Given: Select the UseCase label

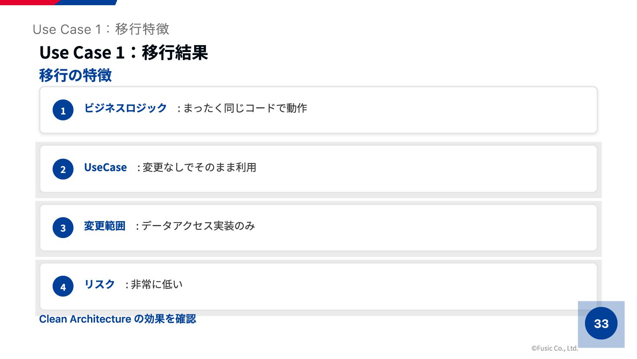Looking at the screenshot, I should pyautogui.click(x=105, y=167).
